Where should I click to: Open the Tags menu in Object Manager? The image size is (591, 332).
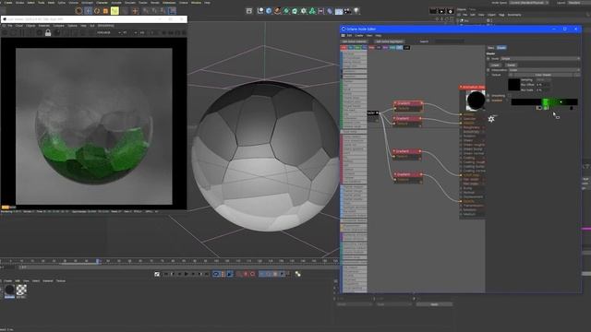click(x=501, y=15)
